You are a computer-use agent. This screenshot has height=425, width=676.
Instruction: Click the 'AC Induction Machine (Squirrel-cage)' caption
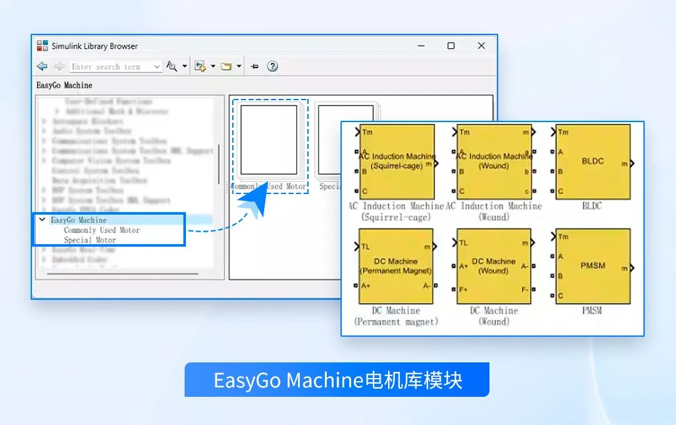[396, 212]
